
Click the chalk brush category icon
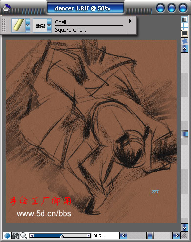coord(19,25)
